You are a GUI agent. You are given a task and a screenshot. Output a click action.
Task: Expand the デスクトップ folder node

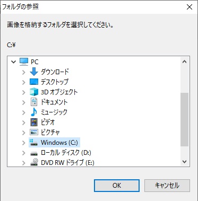24,82
